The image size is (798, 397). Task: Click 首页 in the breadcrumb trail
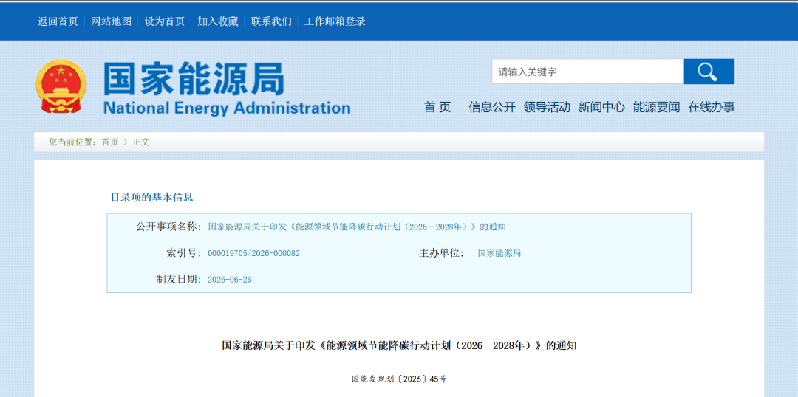[x=110, y=142]
